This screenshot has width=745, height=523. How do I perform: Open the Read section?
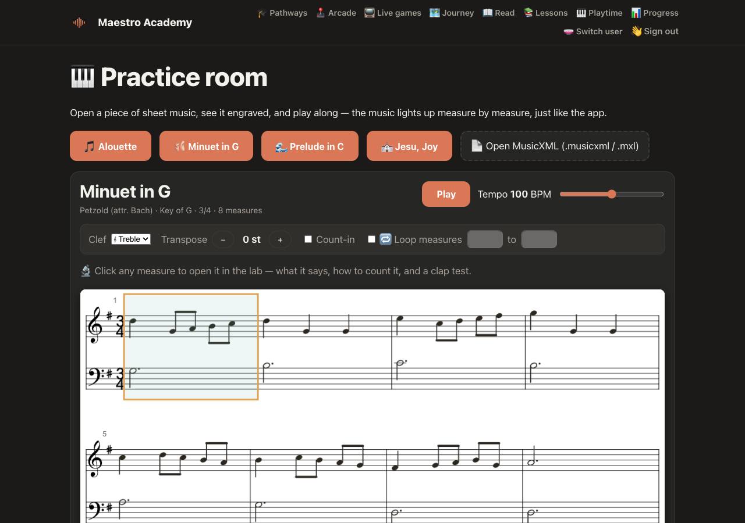pyautogui.click(x=498, y=13)
